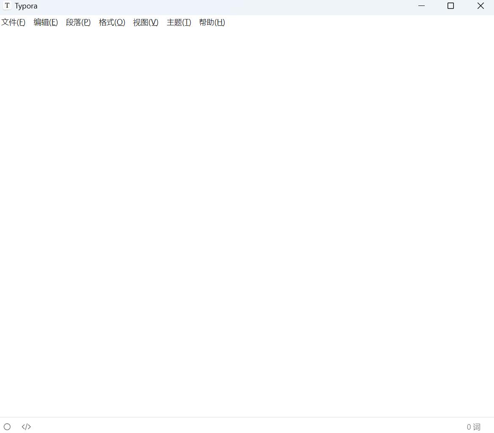The image size is (494, 433).
Task: Close the Typora window
Action: (x=480, y=6)
